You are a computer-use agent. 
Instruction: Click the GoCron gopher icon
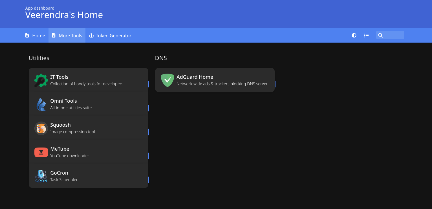(x=41, y=176)
